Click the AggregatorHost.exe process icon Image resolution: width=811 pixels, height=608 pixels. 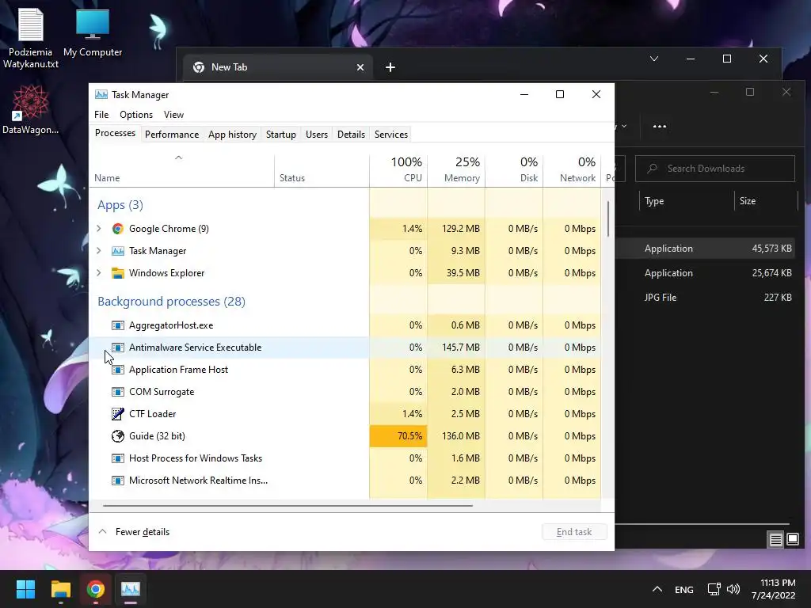(118, 325)
